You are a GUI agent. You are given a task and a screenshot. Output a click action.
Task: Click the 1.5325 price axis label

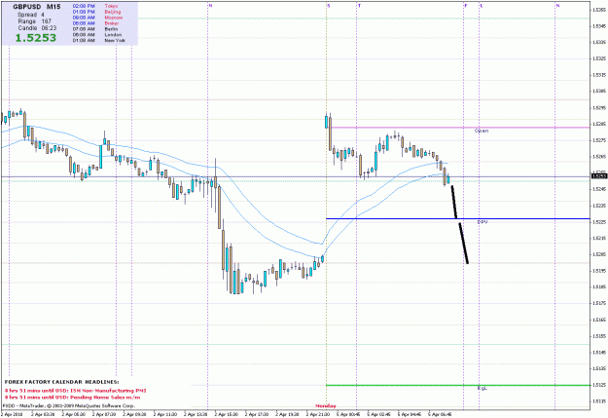click(x=599, y=58)
